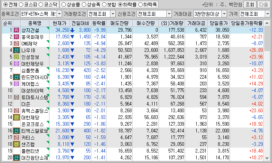Click the 경 badge icon for 휴맥스홀딩스
Screen dimensions: 272x163
click(16, 110)
